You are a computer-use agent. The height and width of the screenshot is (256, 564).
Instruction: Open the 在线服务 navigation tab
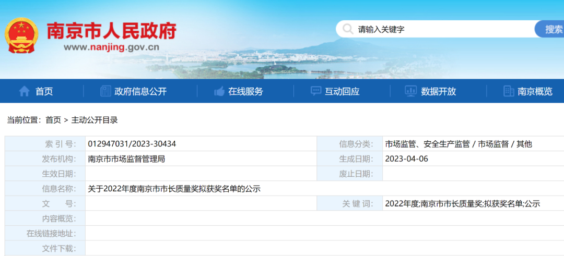(245, 92)
